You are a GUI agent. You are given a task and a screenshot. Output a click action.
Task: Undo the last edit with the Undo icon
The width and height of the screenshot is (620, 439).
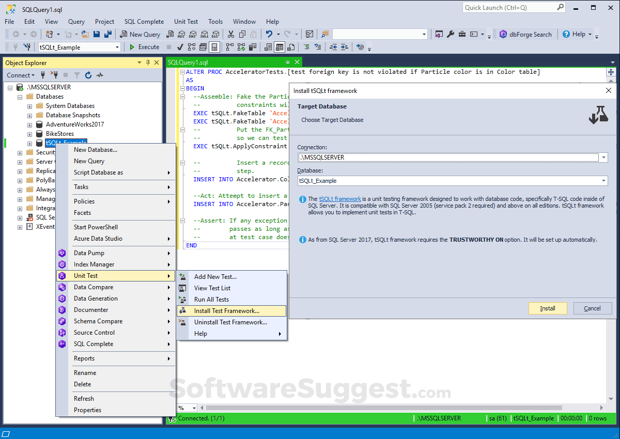[x=269, y=34]
